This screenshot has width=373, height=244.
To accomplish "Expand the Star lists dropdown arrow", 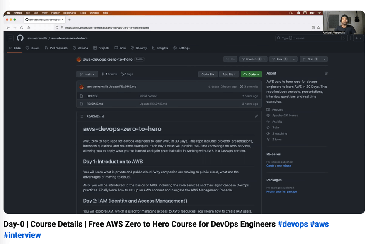I will click(x=324, y=59).
